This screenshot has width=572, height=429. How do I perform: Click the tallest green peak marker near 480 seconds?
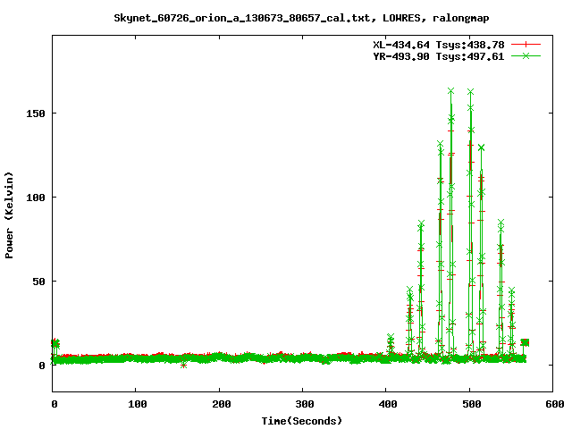coord(450,91)
